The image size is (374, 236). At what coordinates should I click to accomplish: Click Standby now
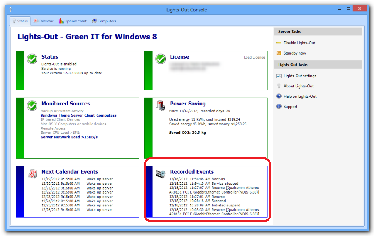click(x=294, y=53)
